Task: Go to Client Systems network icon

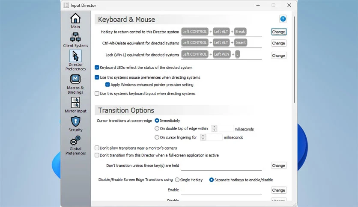Action: [75, 37]
